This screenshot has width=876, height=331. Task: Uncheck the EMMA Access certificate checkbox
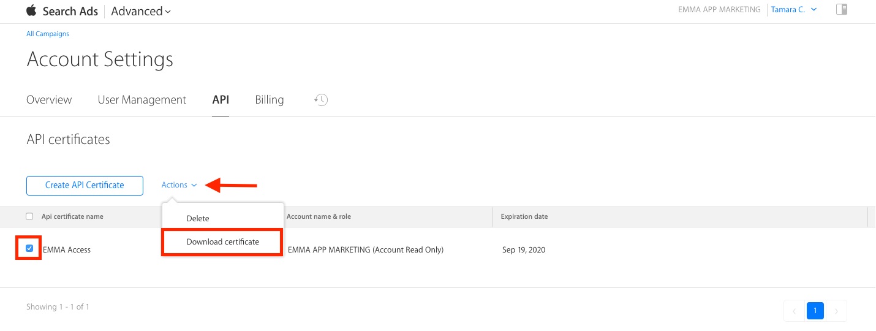click(x=29, y=248)
